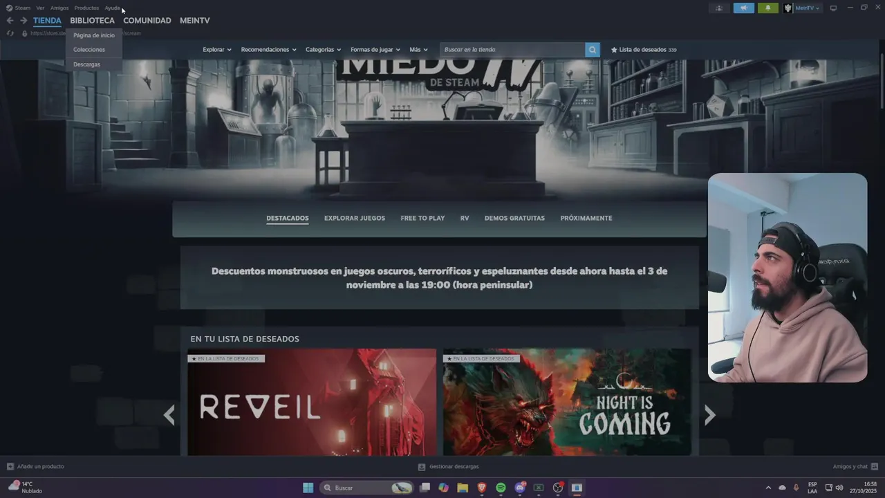Open the green bell notifications button
The width and height of the screenshot is (885, 498).
768,8
